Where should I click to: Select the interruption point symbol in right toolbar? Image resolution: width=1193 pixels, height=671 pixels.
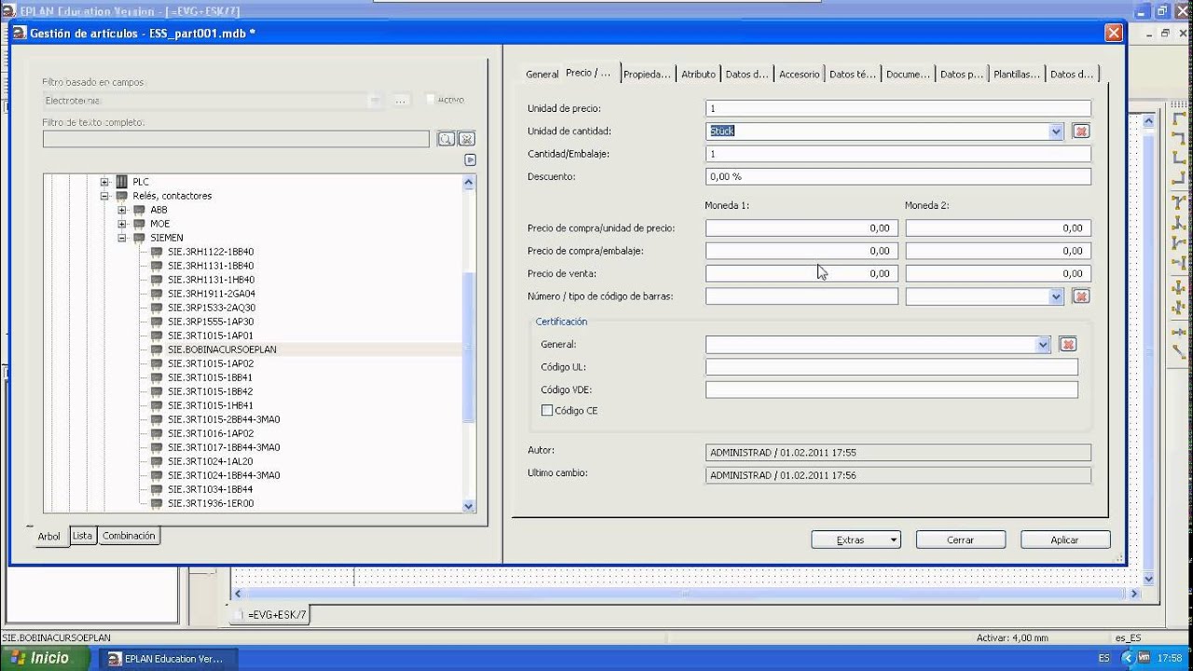(x=1179, y=332)
